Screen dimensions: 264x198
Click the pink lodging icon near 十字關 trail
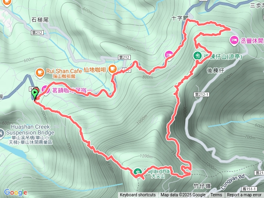point(169,55)
